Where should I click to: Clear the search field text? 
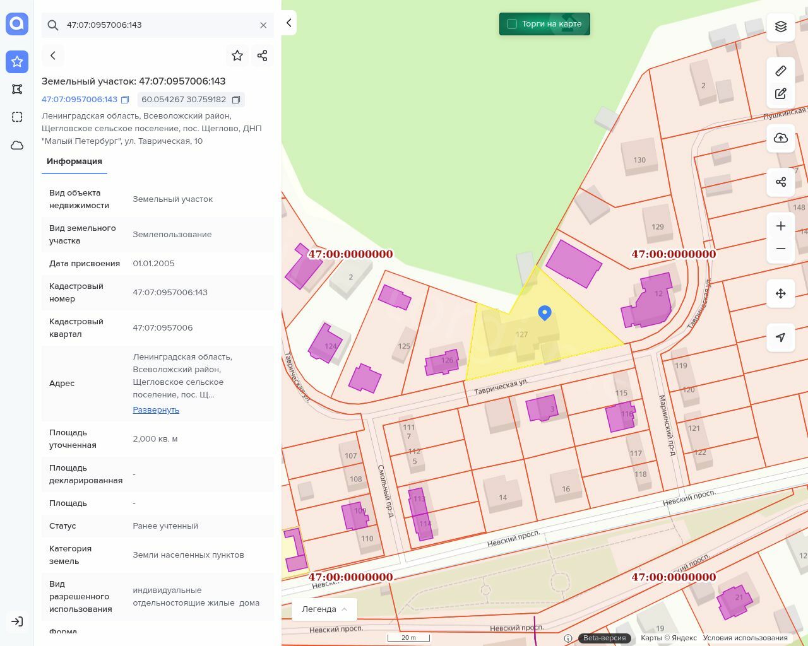[x=263, y=25]
